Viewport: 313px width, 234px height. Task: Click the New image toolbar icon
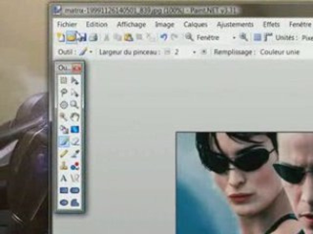pos(61,37)
